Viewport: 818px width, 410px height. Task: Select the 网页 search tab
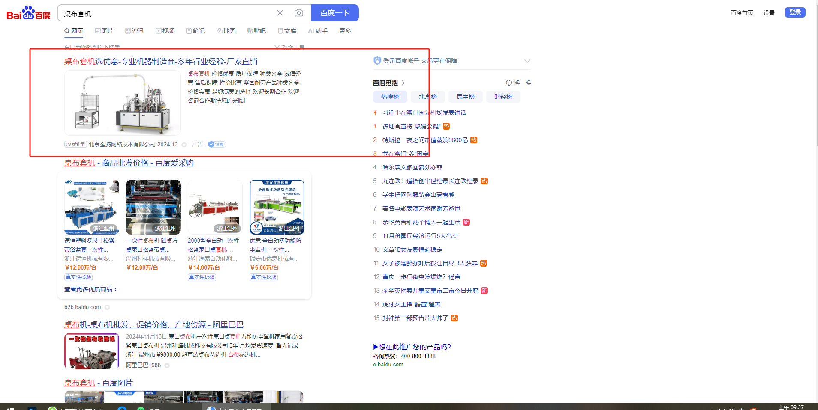point(74,31)
